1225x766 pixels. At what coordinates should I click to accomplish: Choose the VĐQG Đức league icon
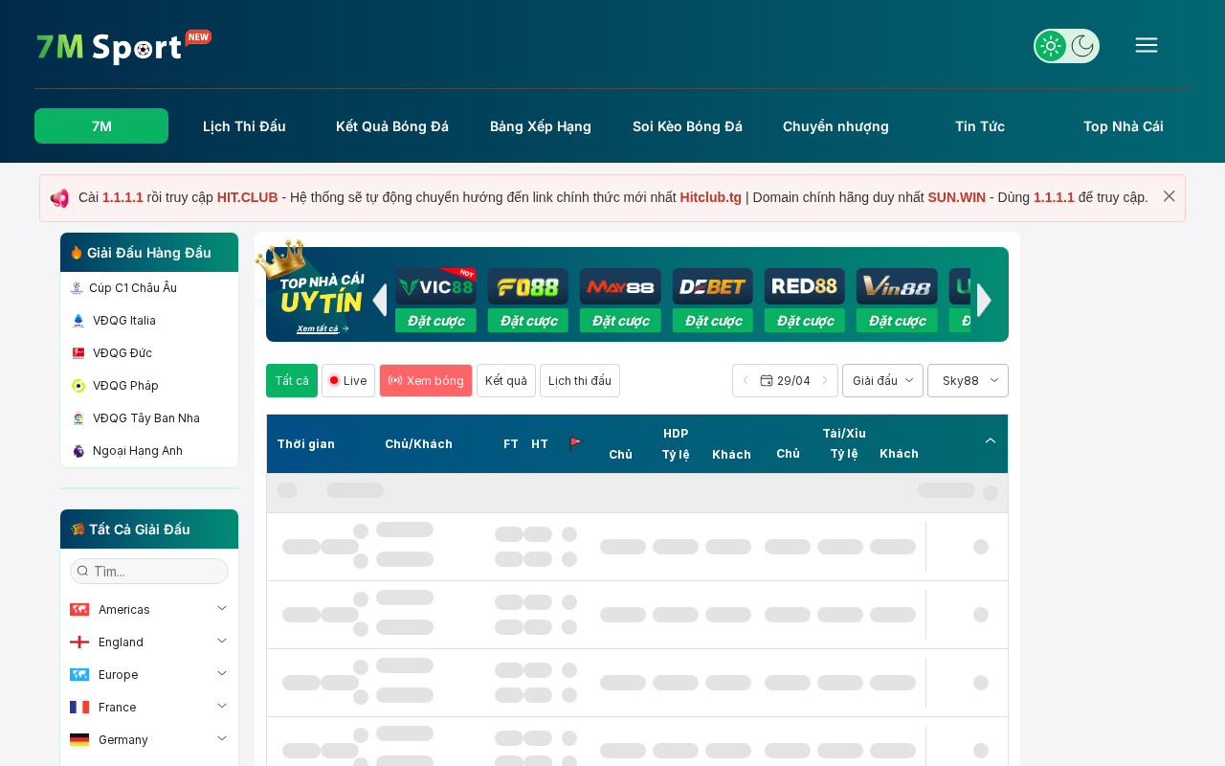coord(78,353)
